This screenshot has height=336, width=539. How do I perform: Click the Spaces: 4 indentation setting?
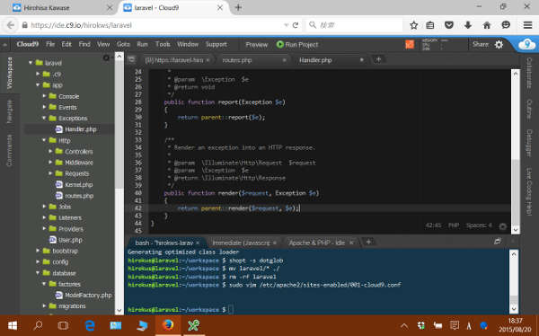[x=479, y=225]
